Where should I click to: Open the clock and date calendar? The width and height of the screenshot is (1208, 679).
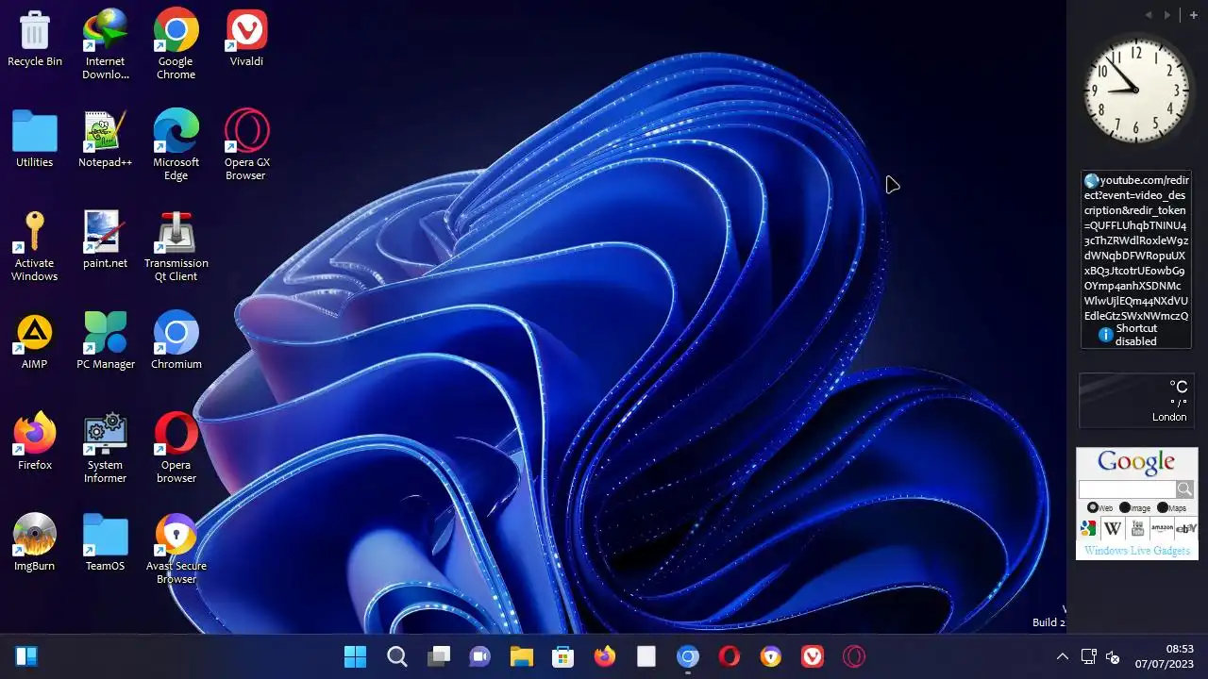pos(1166,656)
